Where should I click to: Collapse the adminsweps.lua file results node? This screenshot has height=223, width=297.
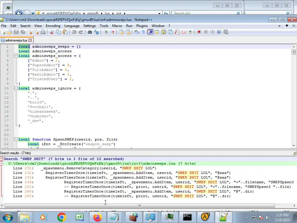tap(1, 163)
